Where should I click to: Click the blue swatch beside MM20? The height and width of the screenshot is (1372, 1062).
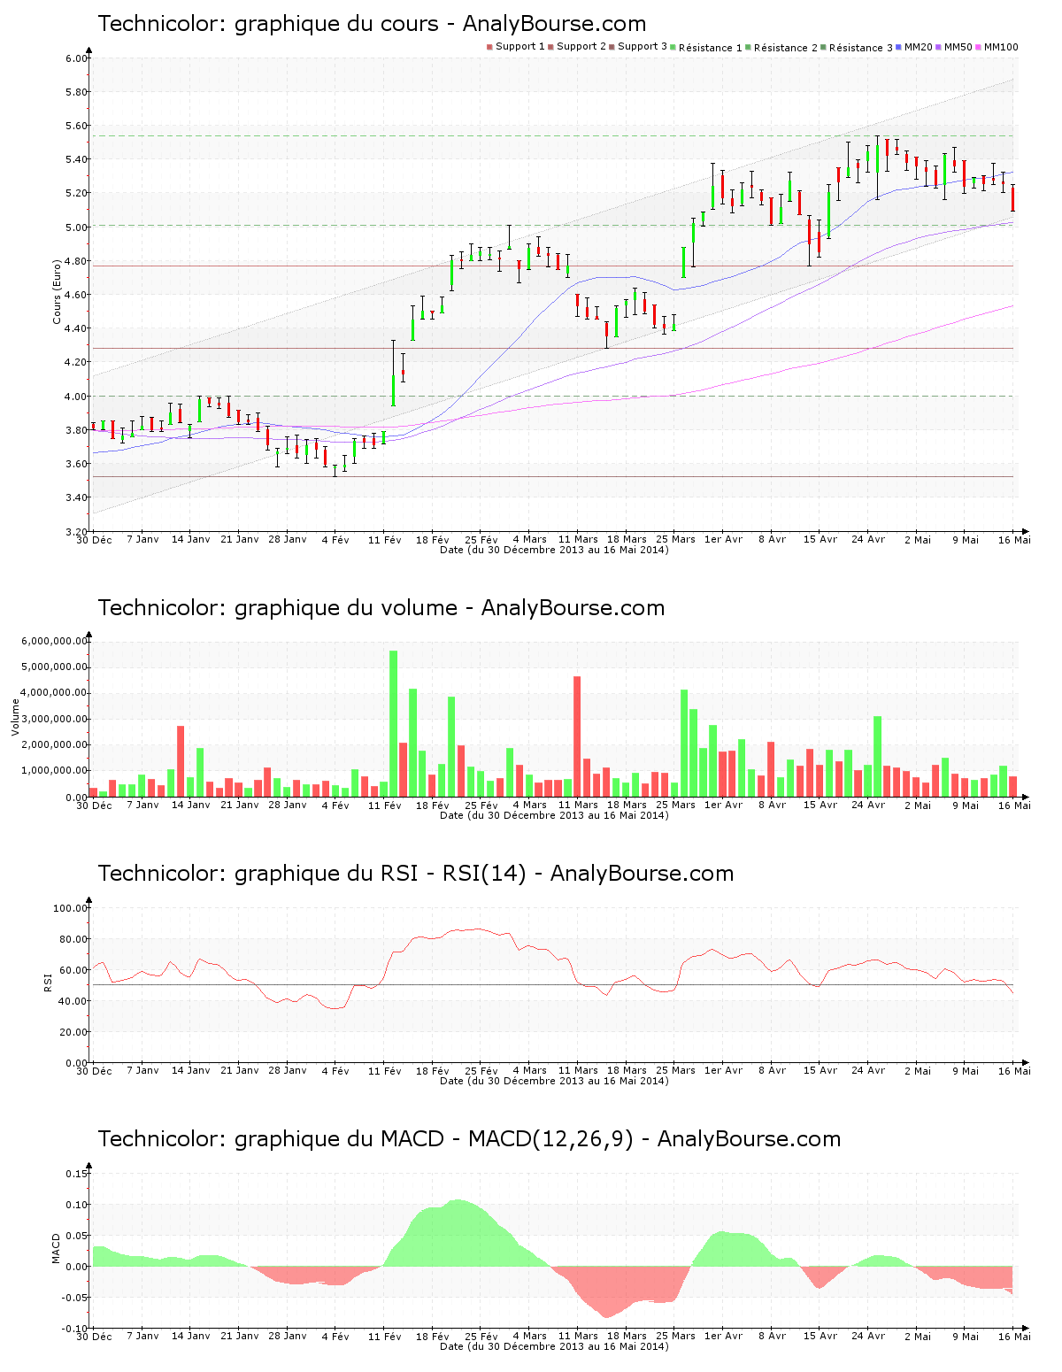point(899,47)
